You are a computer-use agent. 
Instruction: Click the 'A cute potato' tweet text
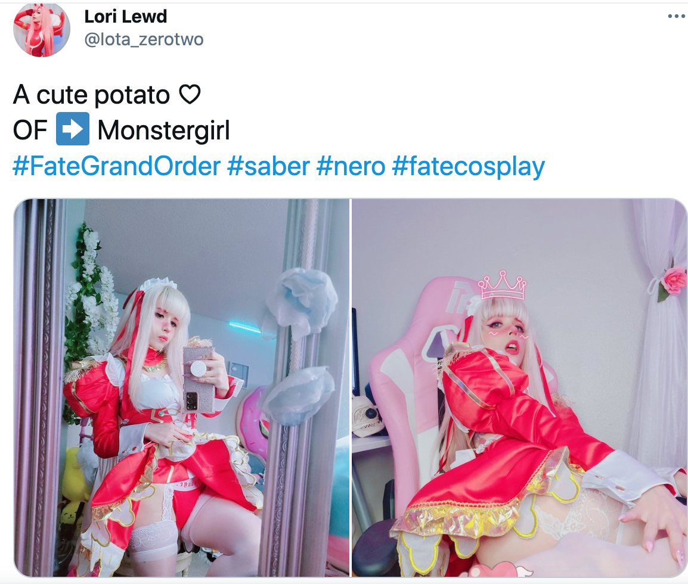(91, 95)
